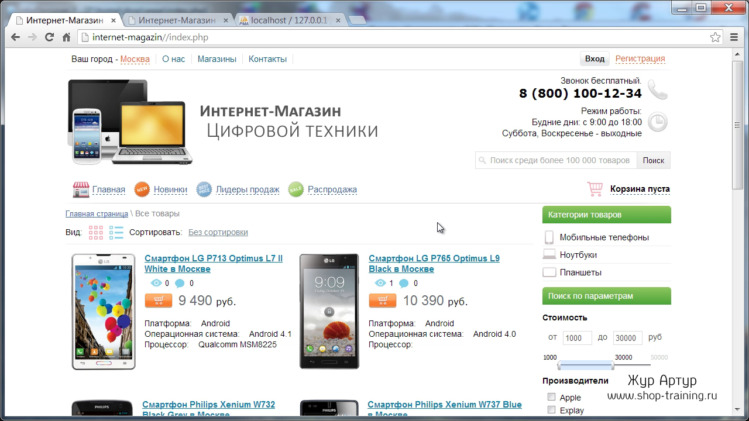Go back with the browser back arrow
The height and width of the screenshot is (421, 749).
coord(15,37)
